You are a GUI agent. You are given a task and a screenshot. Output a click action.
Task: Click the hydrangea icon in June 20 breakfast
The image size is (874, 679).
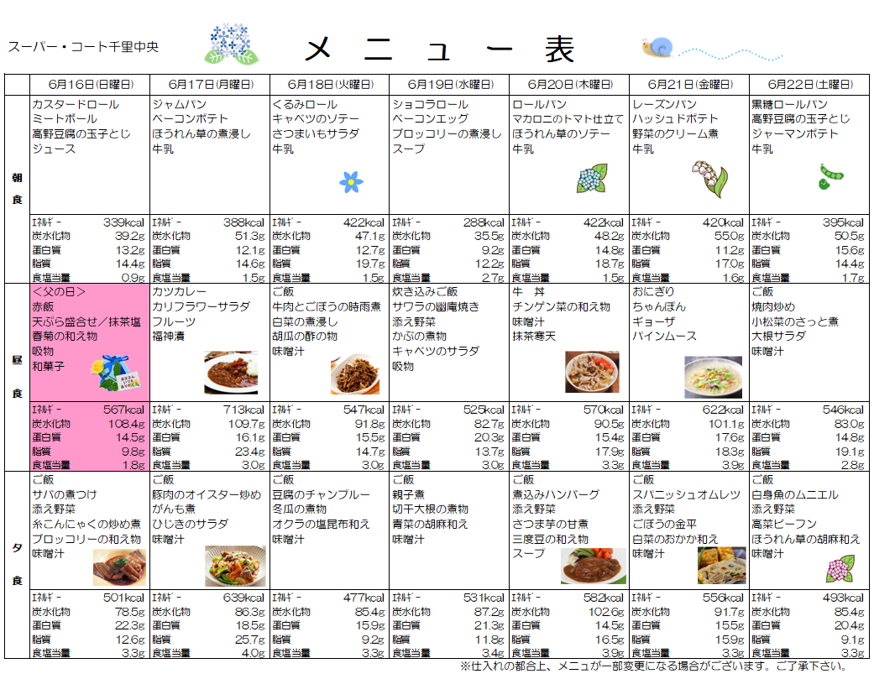(592, 178)
